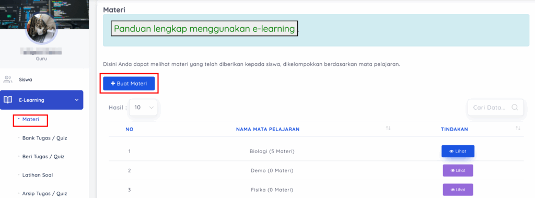Click the Guru role label

[x=41, y=59]
